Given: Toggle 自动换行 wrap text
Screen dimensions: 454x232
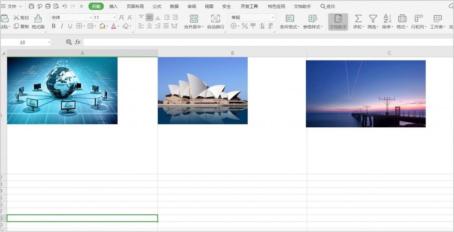Looking at the screenshot, I should [x=215, y=22].
